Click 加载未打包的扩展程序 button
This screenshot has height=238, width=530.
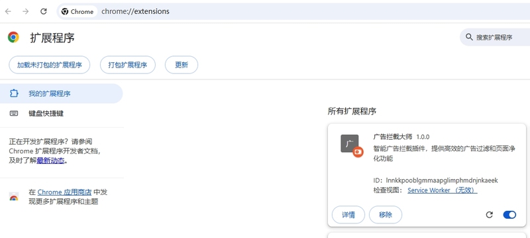point(49,65)
